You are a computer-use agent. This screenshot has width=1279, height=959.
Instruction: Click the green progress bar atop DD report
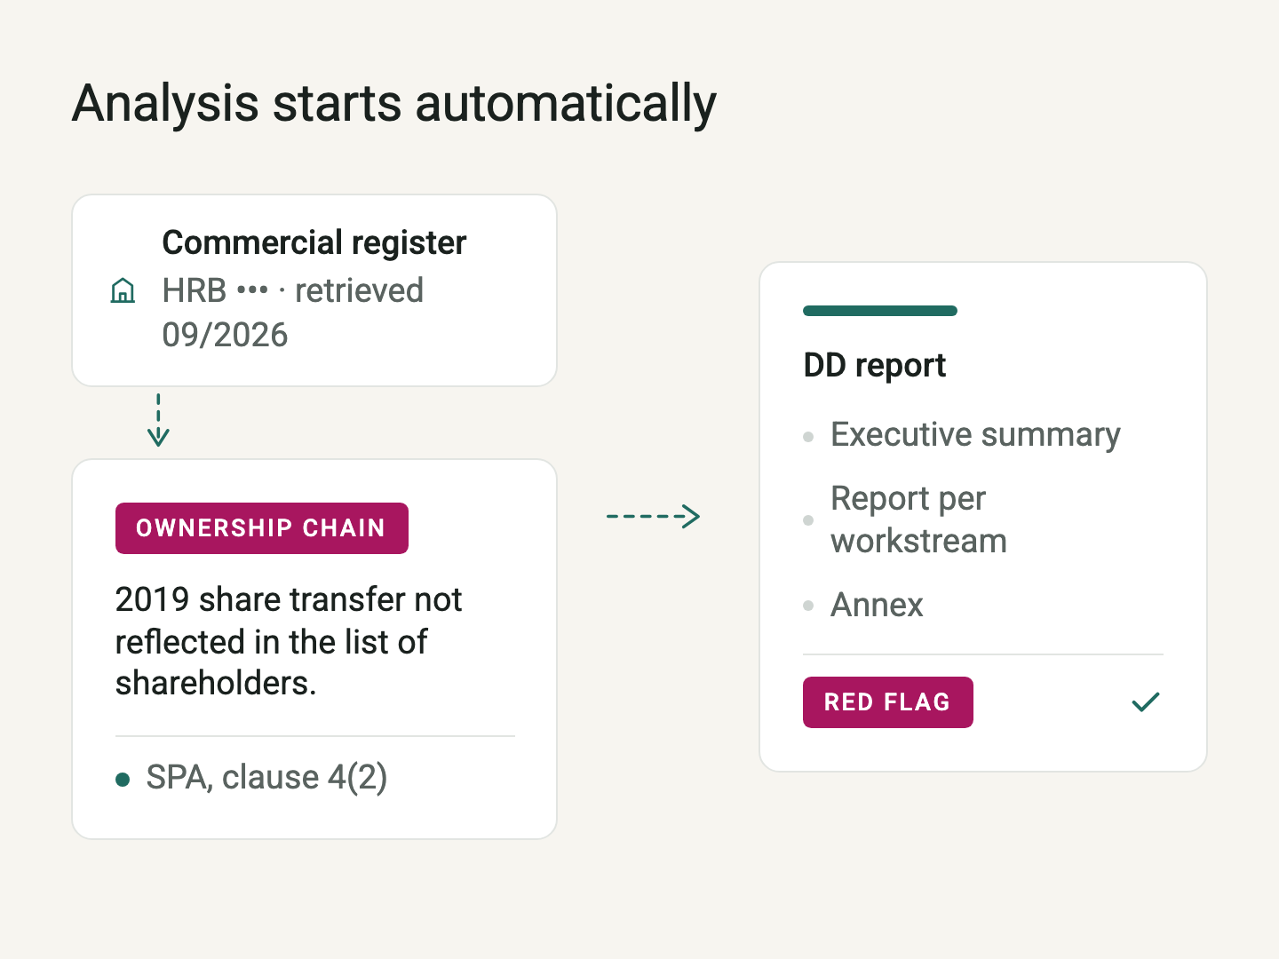pyautogui.click(x=880, y=311)
